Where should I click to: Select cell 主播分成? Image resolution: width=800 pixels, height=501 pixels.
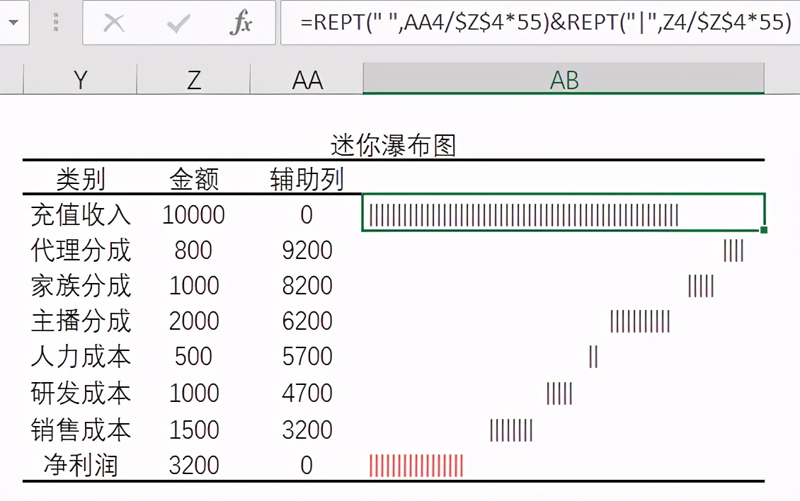pyautogui.click(x=81, y=321)
